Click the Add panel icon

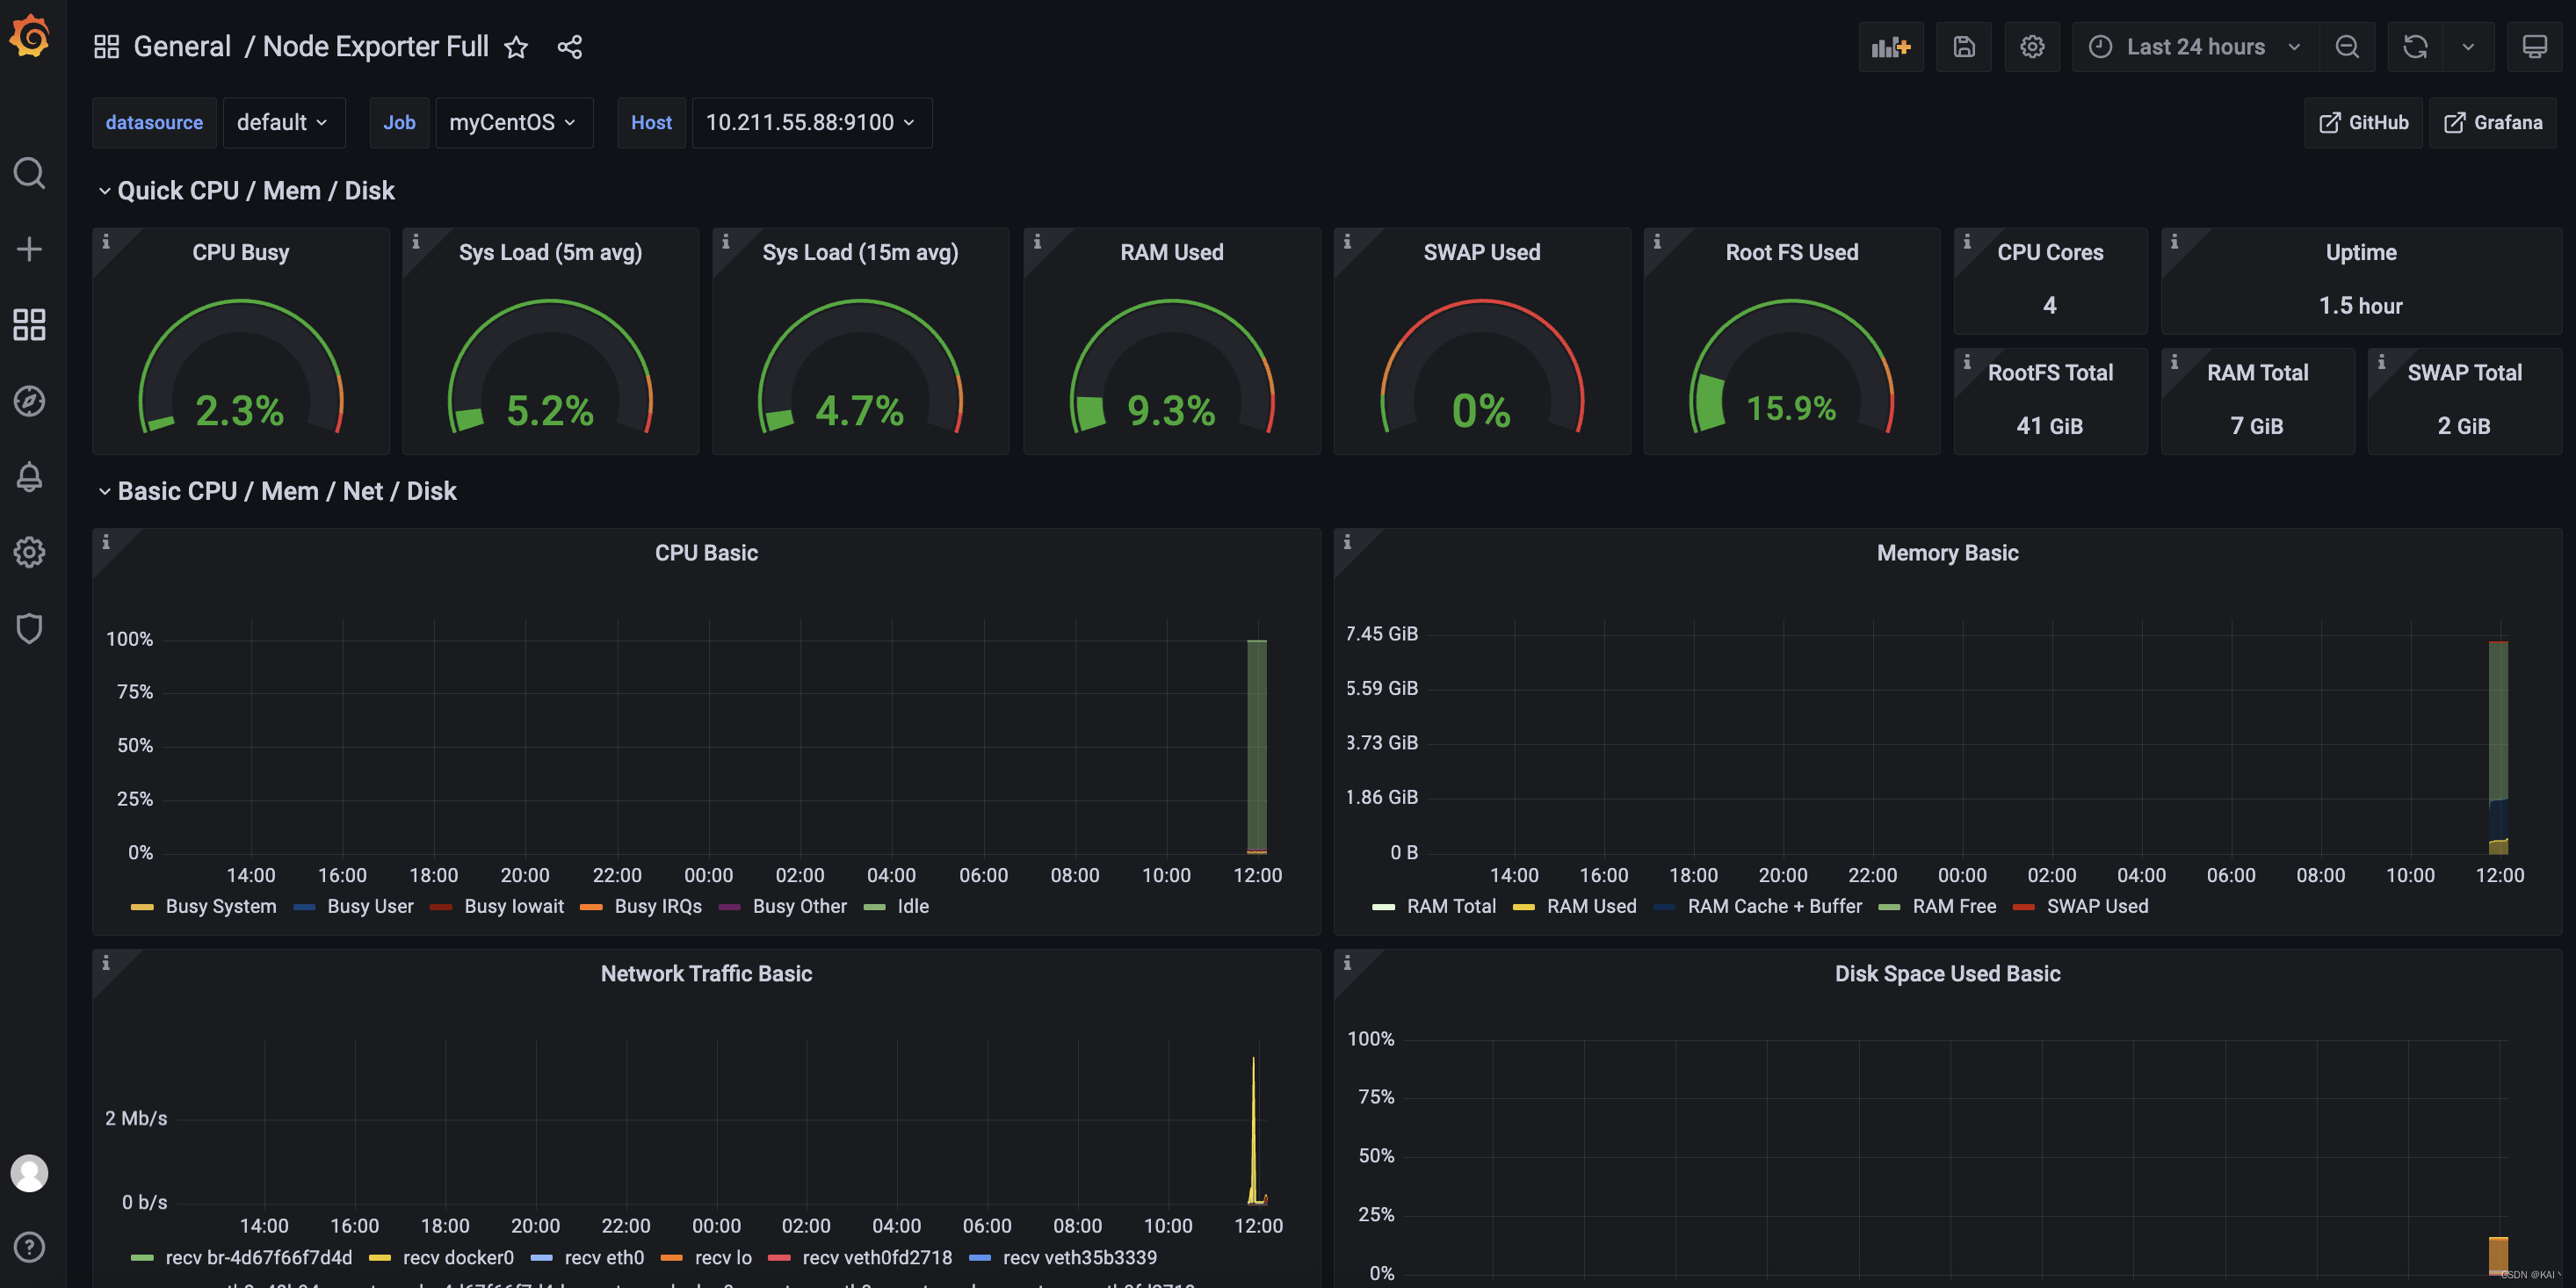click(x=1891, y=47)
